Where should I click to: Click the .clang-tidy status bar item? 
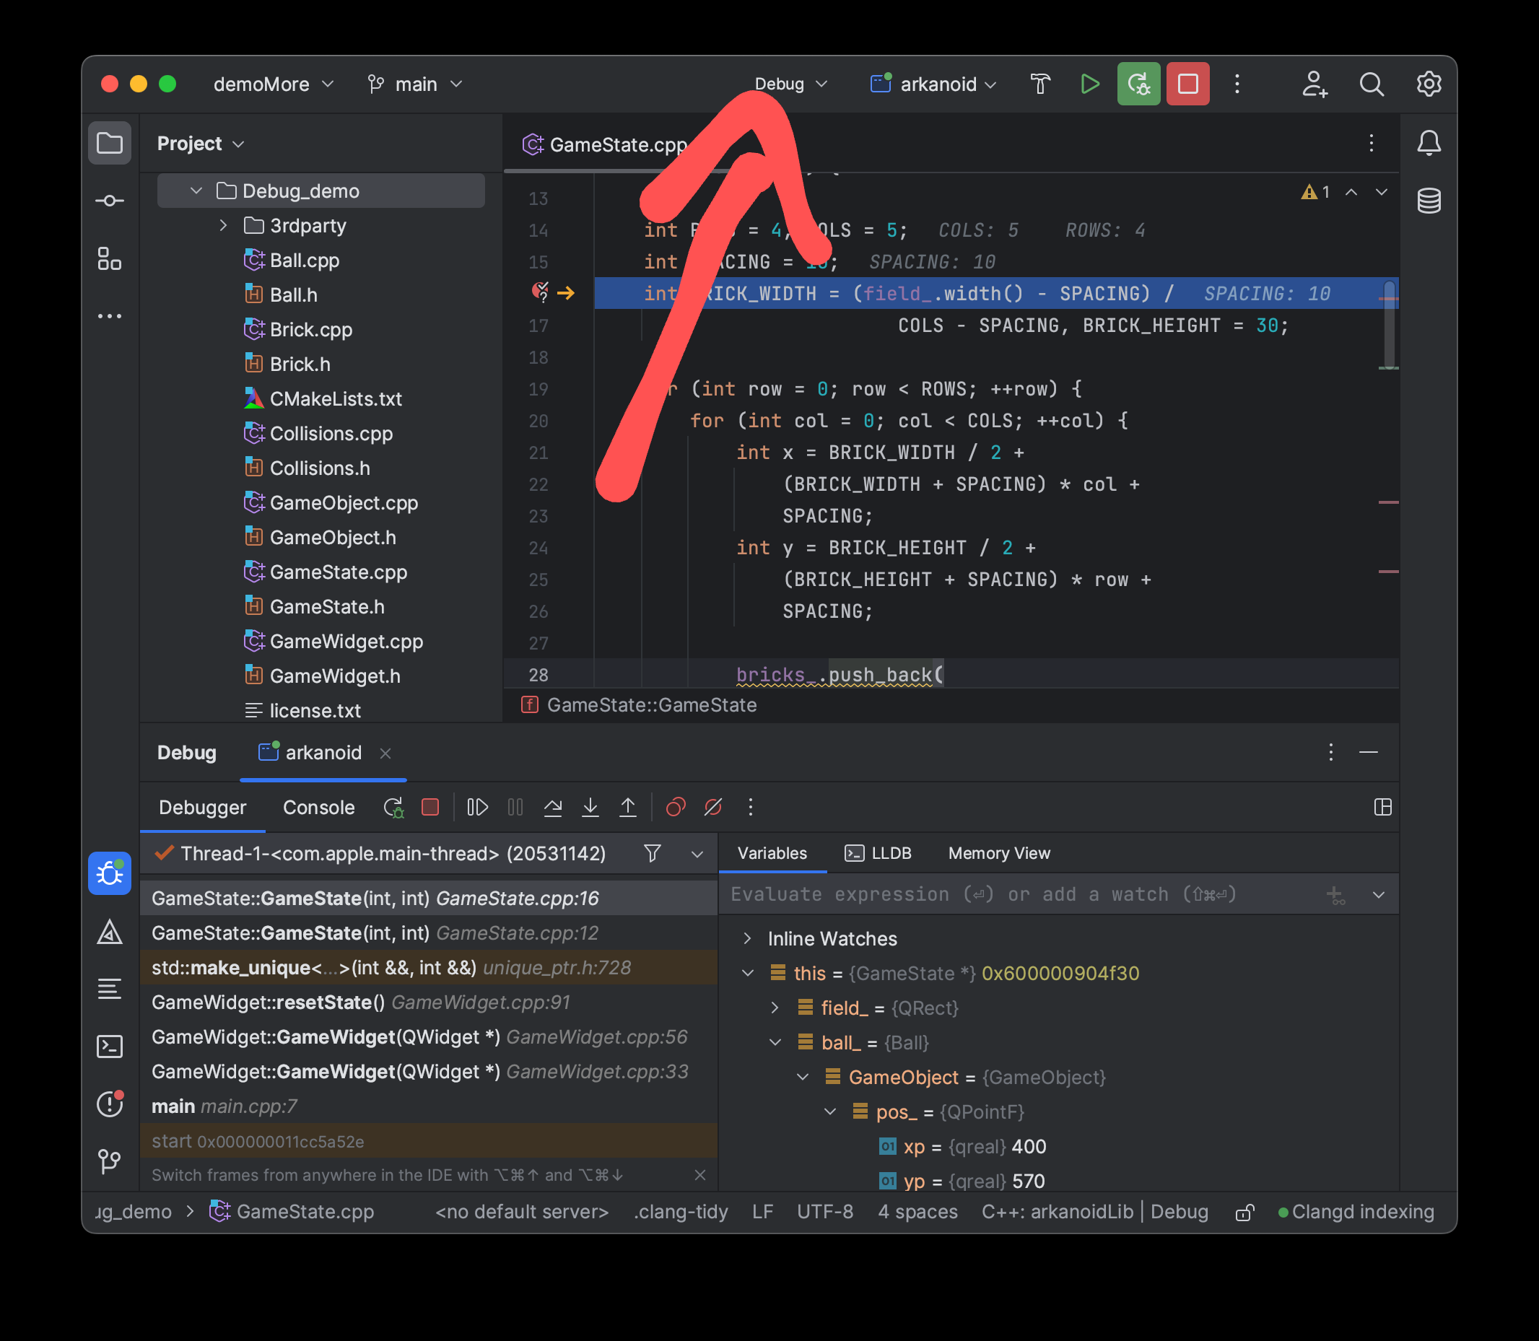coord(680,1213)
